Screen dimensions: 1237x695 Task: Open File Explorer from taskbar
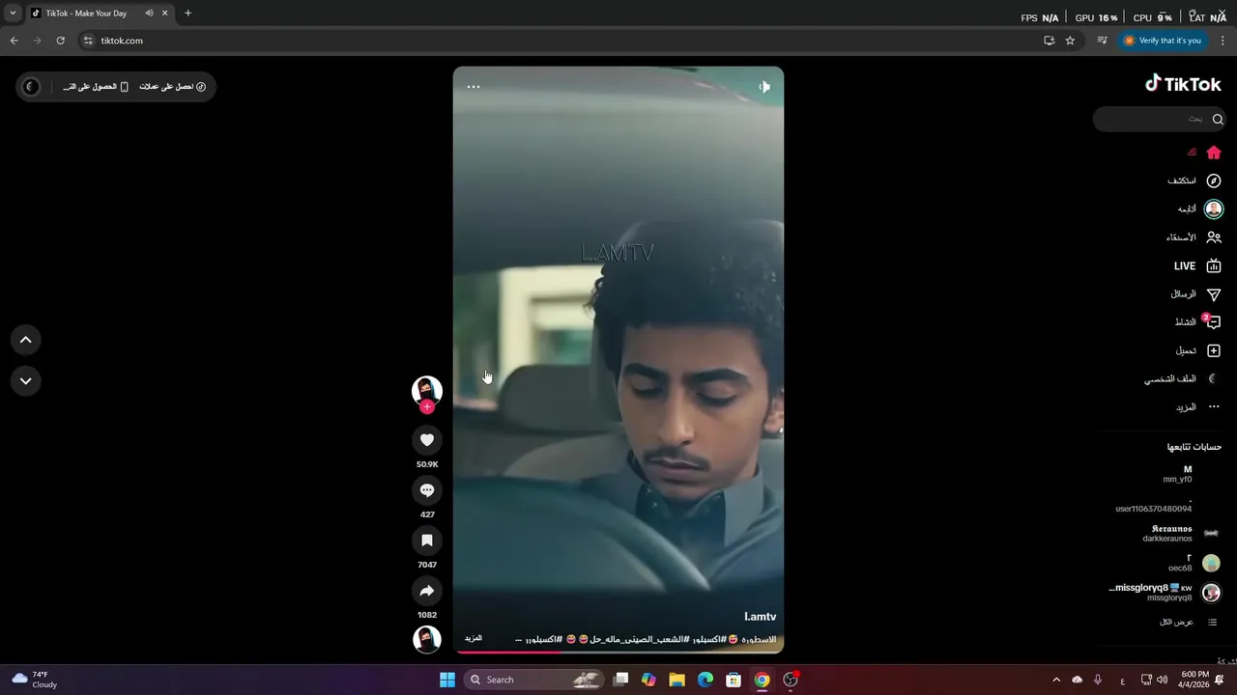coord(677,680)
